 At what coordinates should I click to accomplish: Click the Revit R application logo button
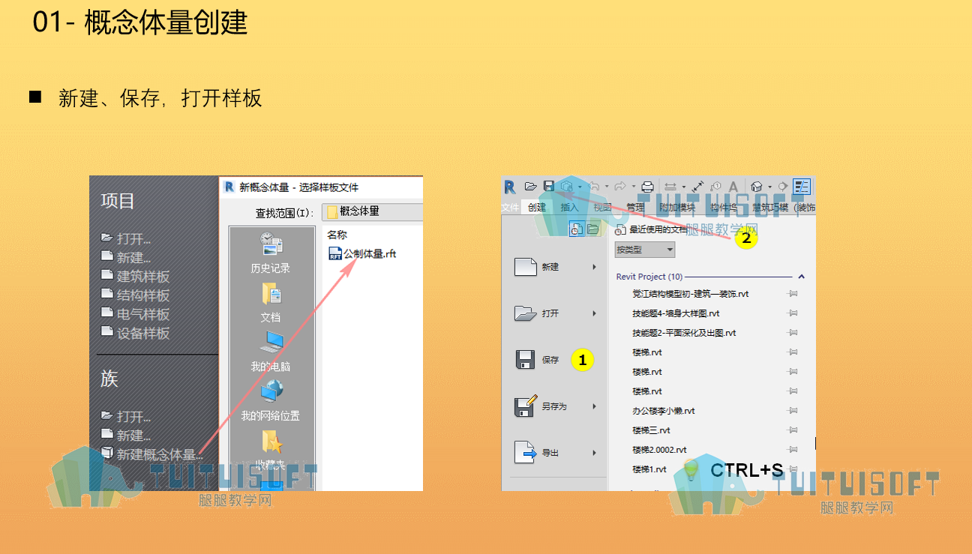(510, 187)
